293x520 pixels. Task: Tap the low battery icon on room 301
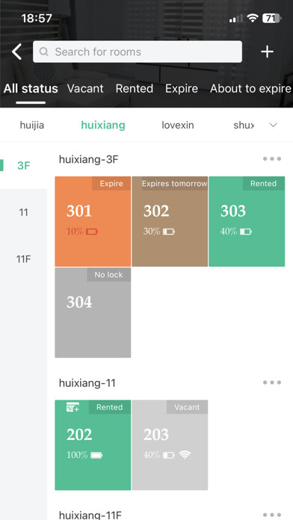click(92, 232)
